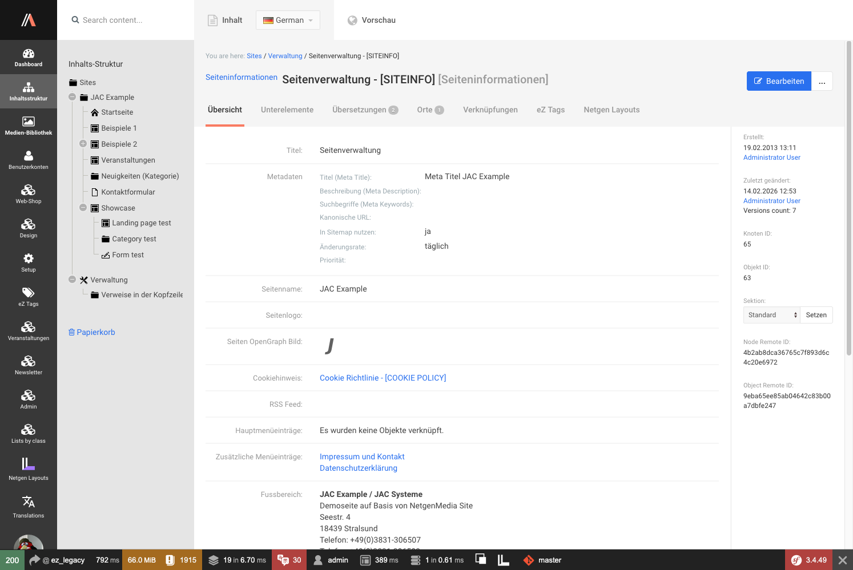This screenshot has width=853, height=570.
Task: Open the Dashboard sidebar icon
Action: tap(29, 57)
